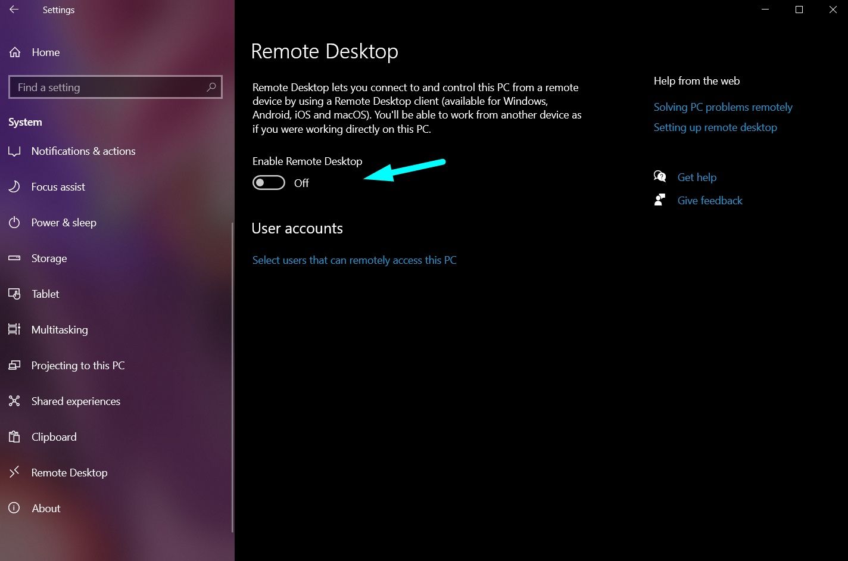Screen dimensions: 848x561
Task: Click the Enable Remote Desktop label text
Action: click(307, 161)
